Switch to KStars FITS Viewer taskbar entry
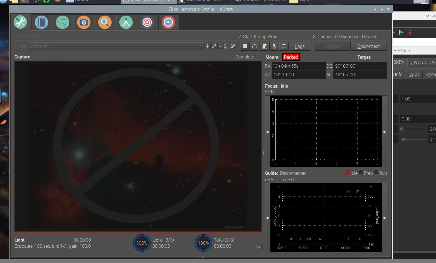This screenshot has width=436, height=263. [260, 1]
